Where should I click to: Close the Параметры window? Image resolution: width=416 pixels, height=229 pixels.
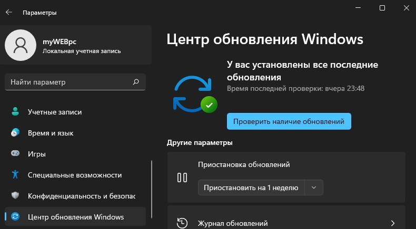pos(406,8)
